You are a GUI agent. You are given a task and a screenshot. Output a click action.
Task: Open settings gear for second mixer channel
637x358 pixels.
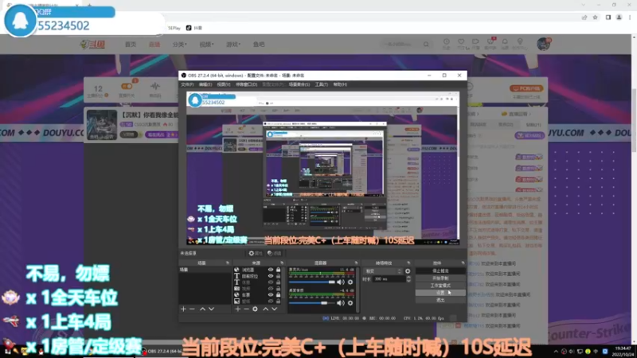coord(350,303)
